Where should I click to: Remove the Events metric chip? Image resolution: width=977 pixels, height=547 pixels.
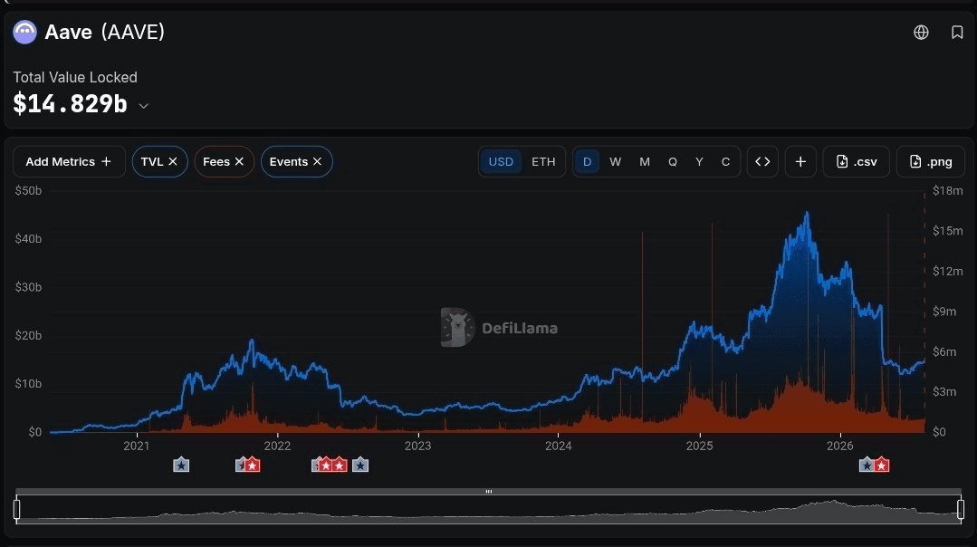(x=317, y=162)
